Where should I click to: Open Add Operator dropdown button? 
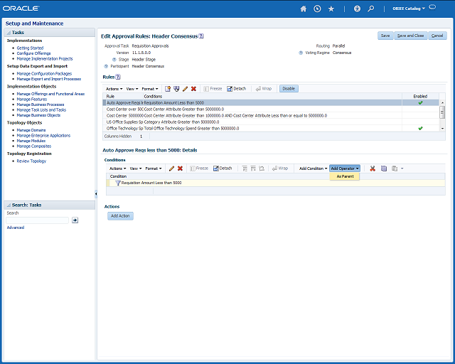345,168
